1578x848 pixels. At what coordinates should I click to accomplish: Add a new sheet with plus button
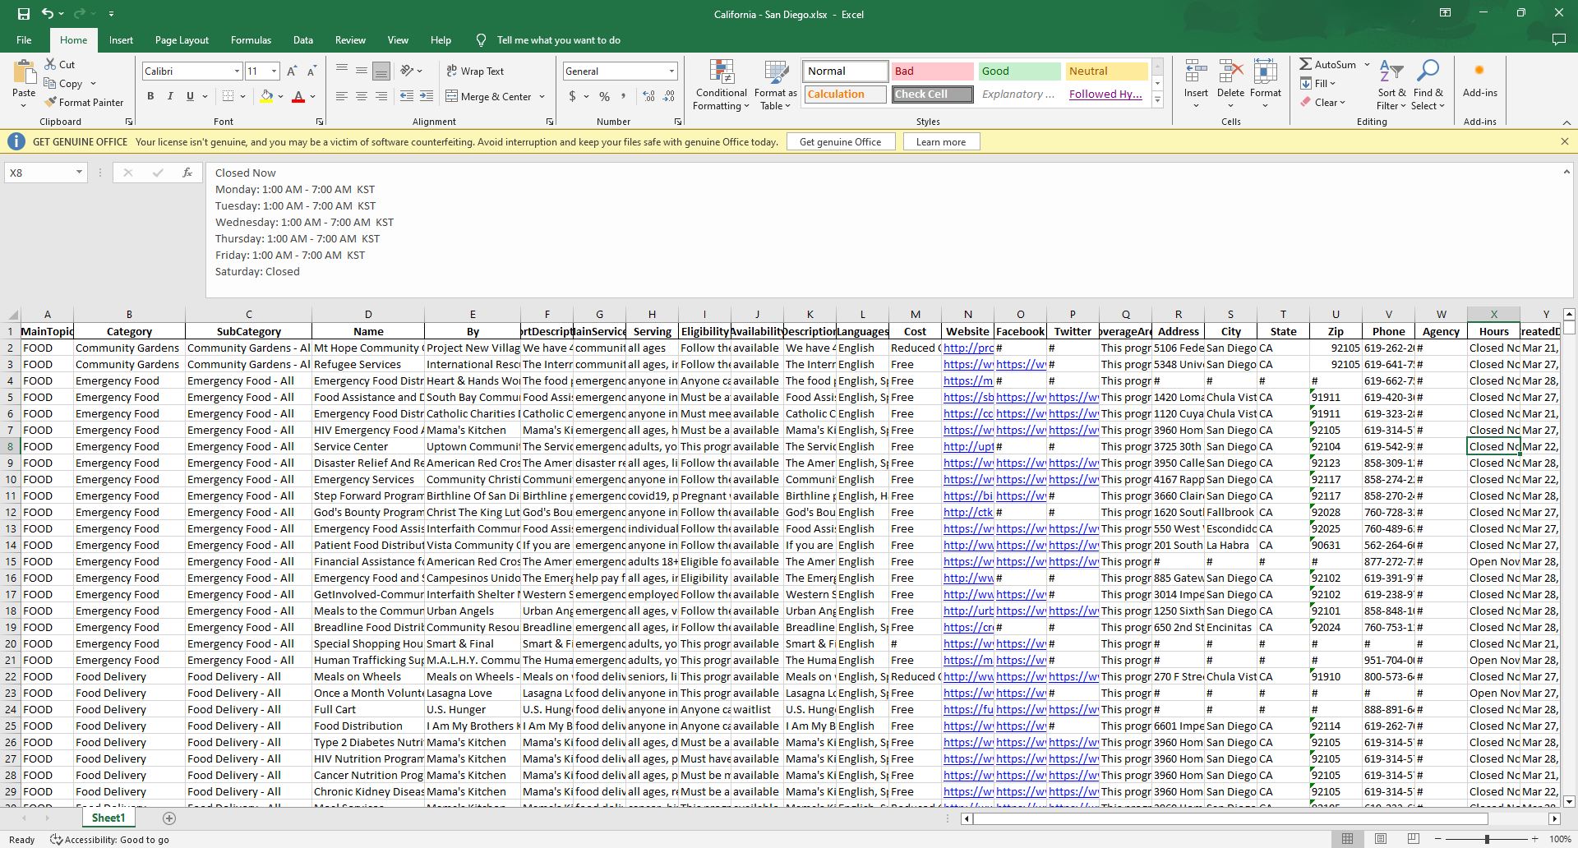pyautogui.click(x=169, y=818)
